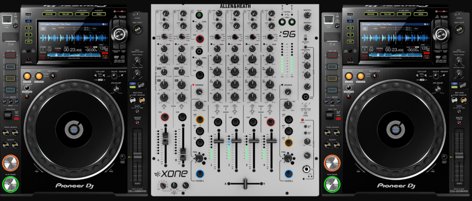The height and width of the screenshot is (201, 472).
Task: Set loop IN point on left deck
Action: (x=27, y=76)
